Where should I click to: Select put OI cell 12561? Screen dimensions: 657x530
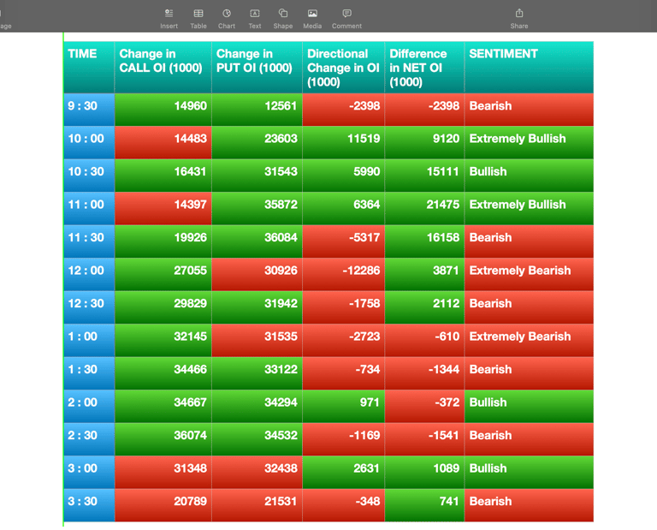(x=257, y=110)
